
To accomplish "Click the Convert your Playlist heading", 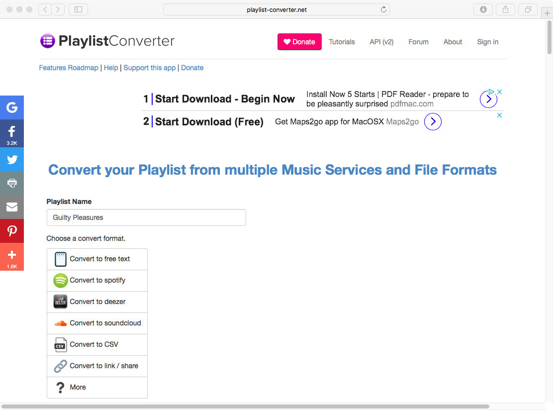I will pos(272,170).
